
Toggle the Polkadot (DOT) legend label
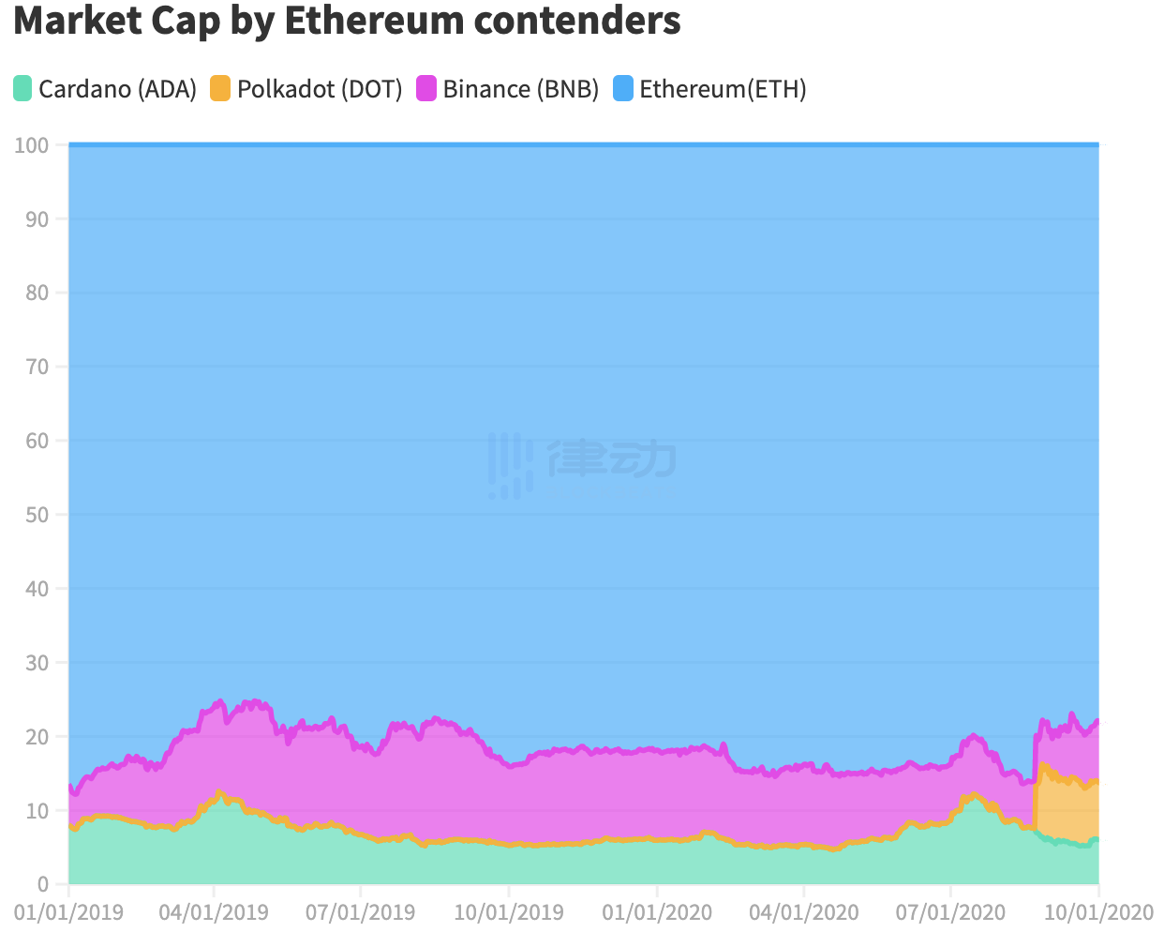click(x=320, y=89)
